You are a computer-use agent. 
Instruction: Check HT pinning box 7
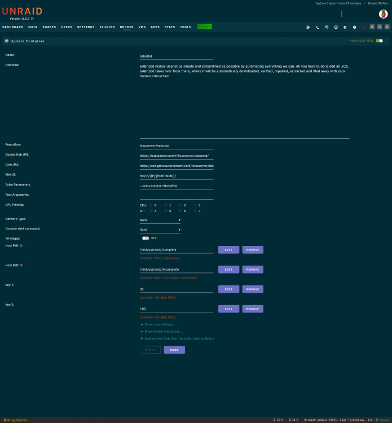[195, 211]
